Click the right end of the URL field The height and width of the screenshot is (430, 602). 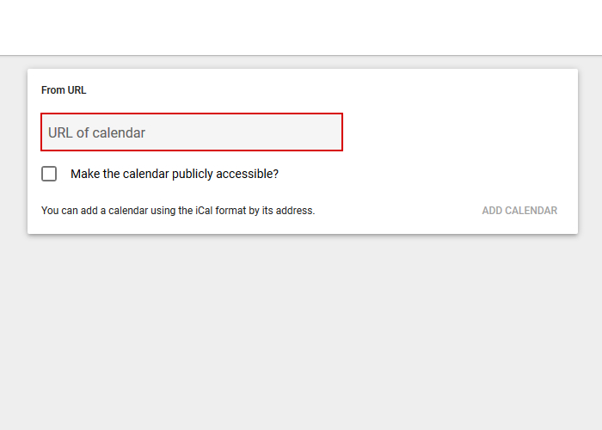pos(331,132)
